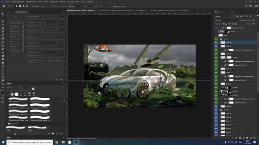259x145 pixels.
Task: Click the Выделение и маска button
Action: tap(119, 6)
